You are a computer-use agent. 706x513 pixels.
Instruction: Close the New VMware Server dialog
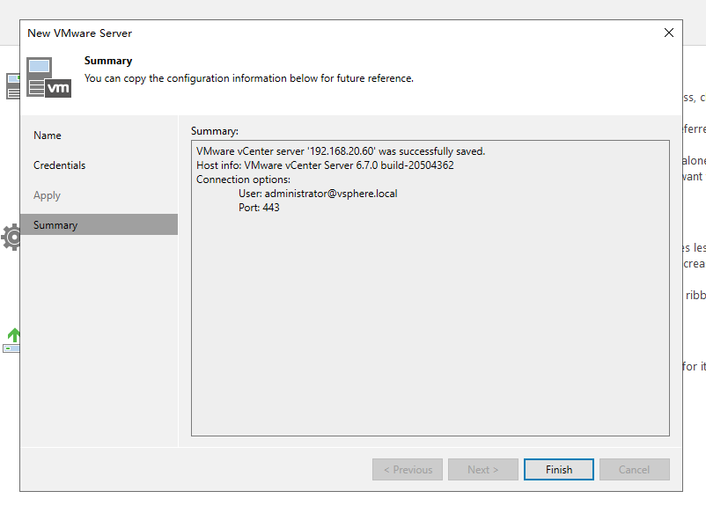pos(669,33)
